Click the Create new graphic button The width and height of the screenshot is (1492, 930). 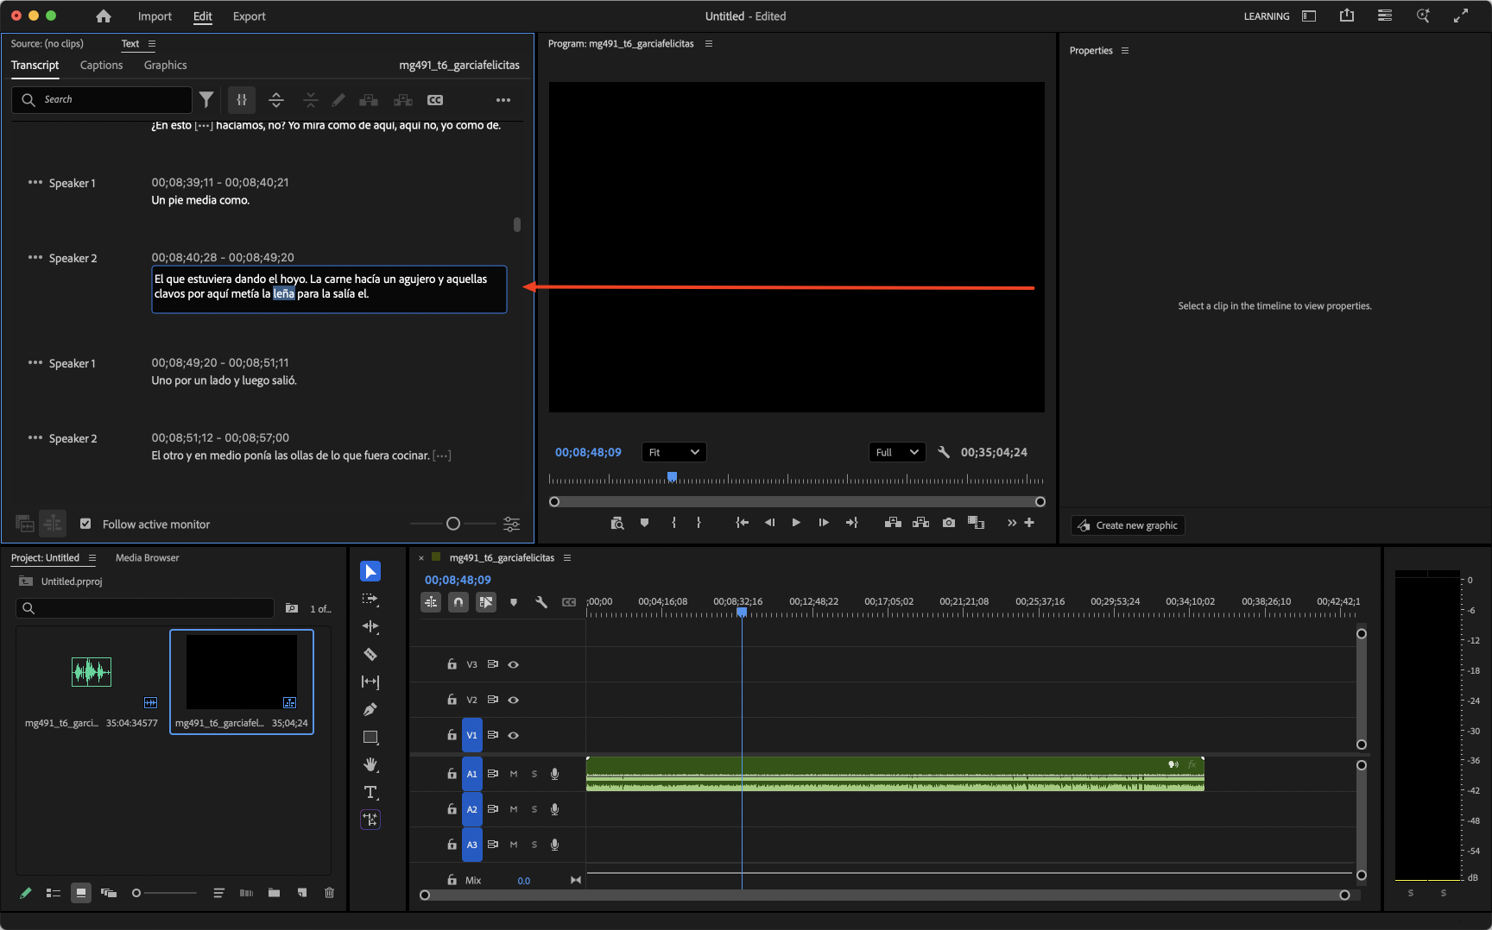(1128, 525)
